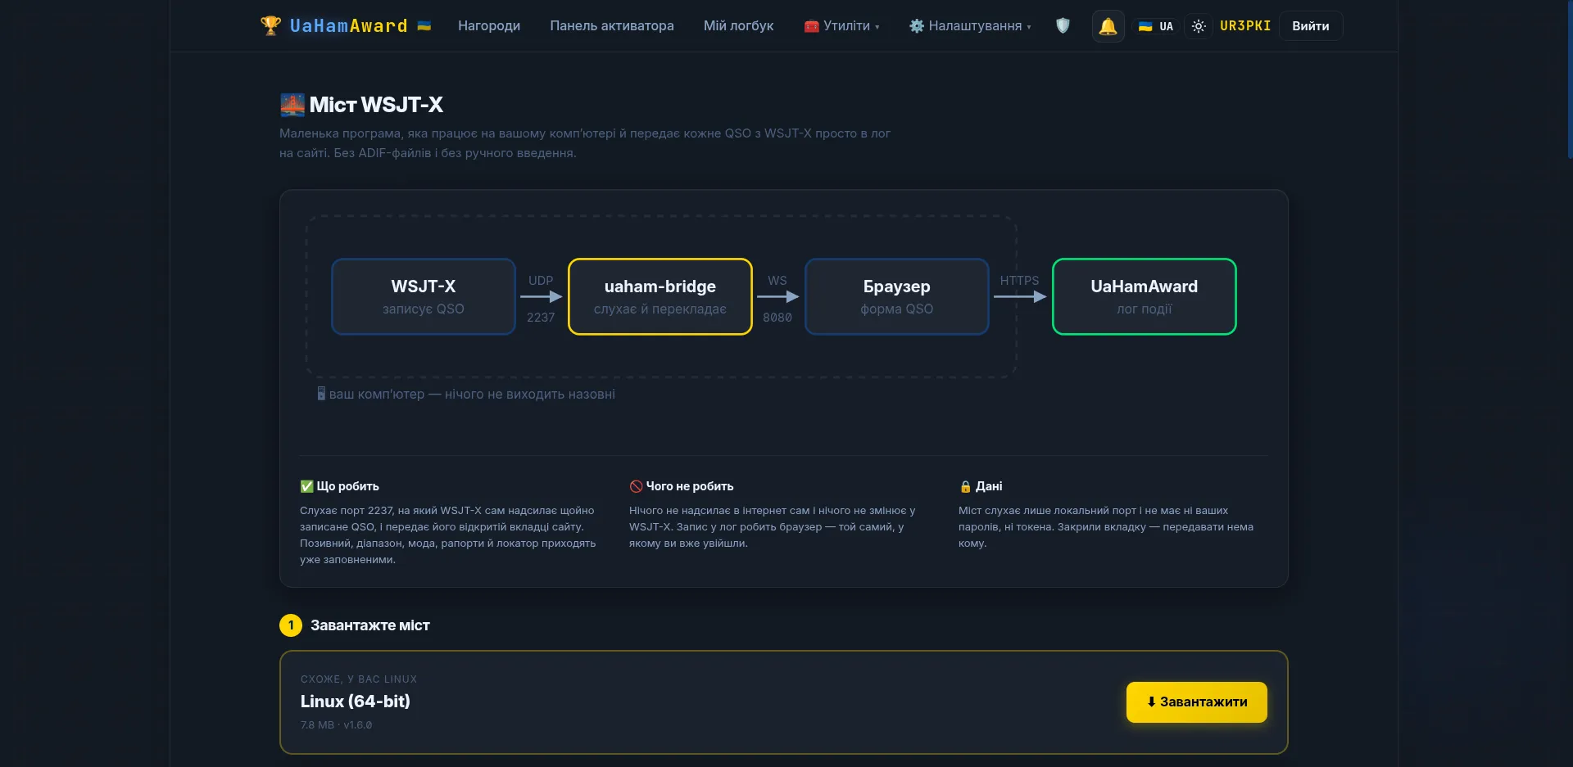This screenshot has height=767, width=1573.
Task: Open the UR3PKI callsign profile
Action: click(x=1245, y=25)
